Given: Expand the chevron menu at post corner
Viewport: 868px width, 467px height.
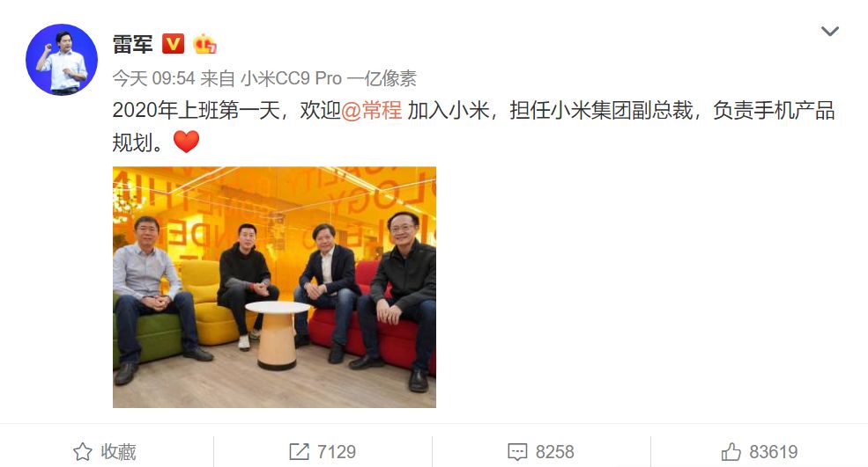Looking at the screenshot, I should click(x=830, y=31).
